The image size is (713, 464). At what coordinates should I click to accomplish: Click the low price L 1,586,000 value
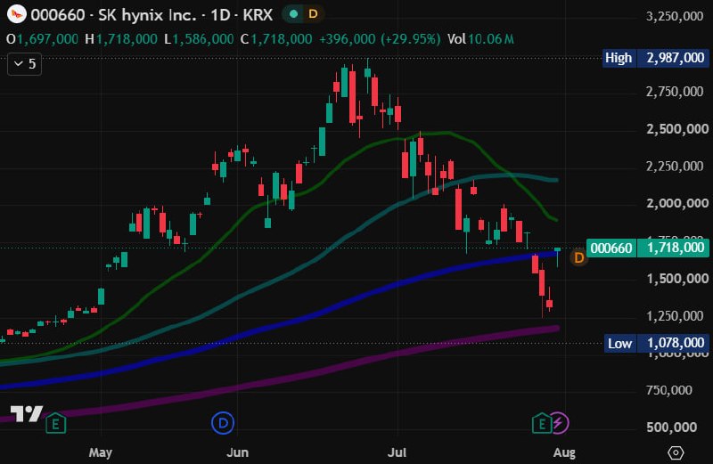point(199,39)
